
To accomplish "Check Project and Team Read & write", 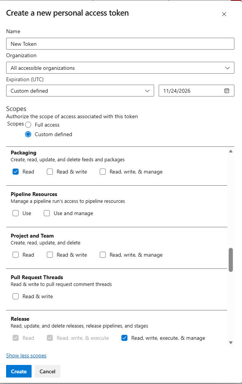I will click(50, 255).
